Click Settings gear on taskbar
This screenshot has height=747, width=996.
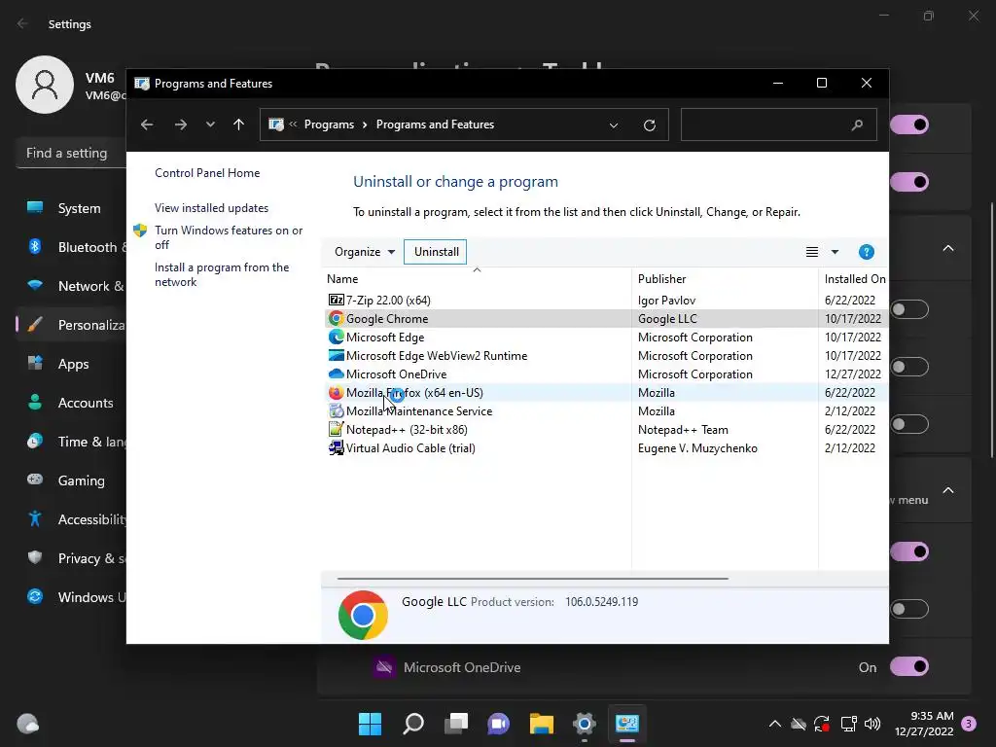(x=585, y=724)
